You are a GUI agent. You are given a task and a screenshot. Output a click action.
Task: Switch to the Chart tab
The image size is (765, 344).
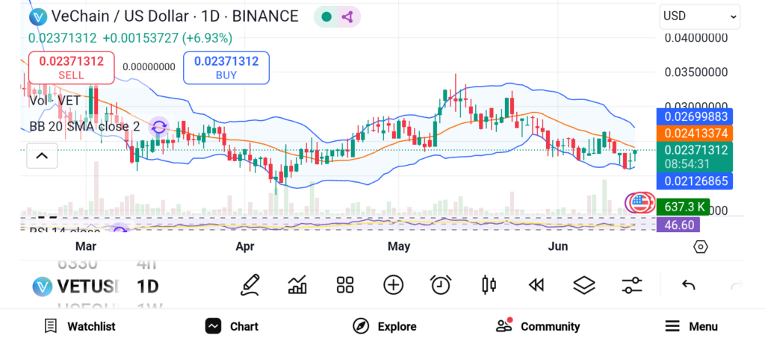(232, 326)
